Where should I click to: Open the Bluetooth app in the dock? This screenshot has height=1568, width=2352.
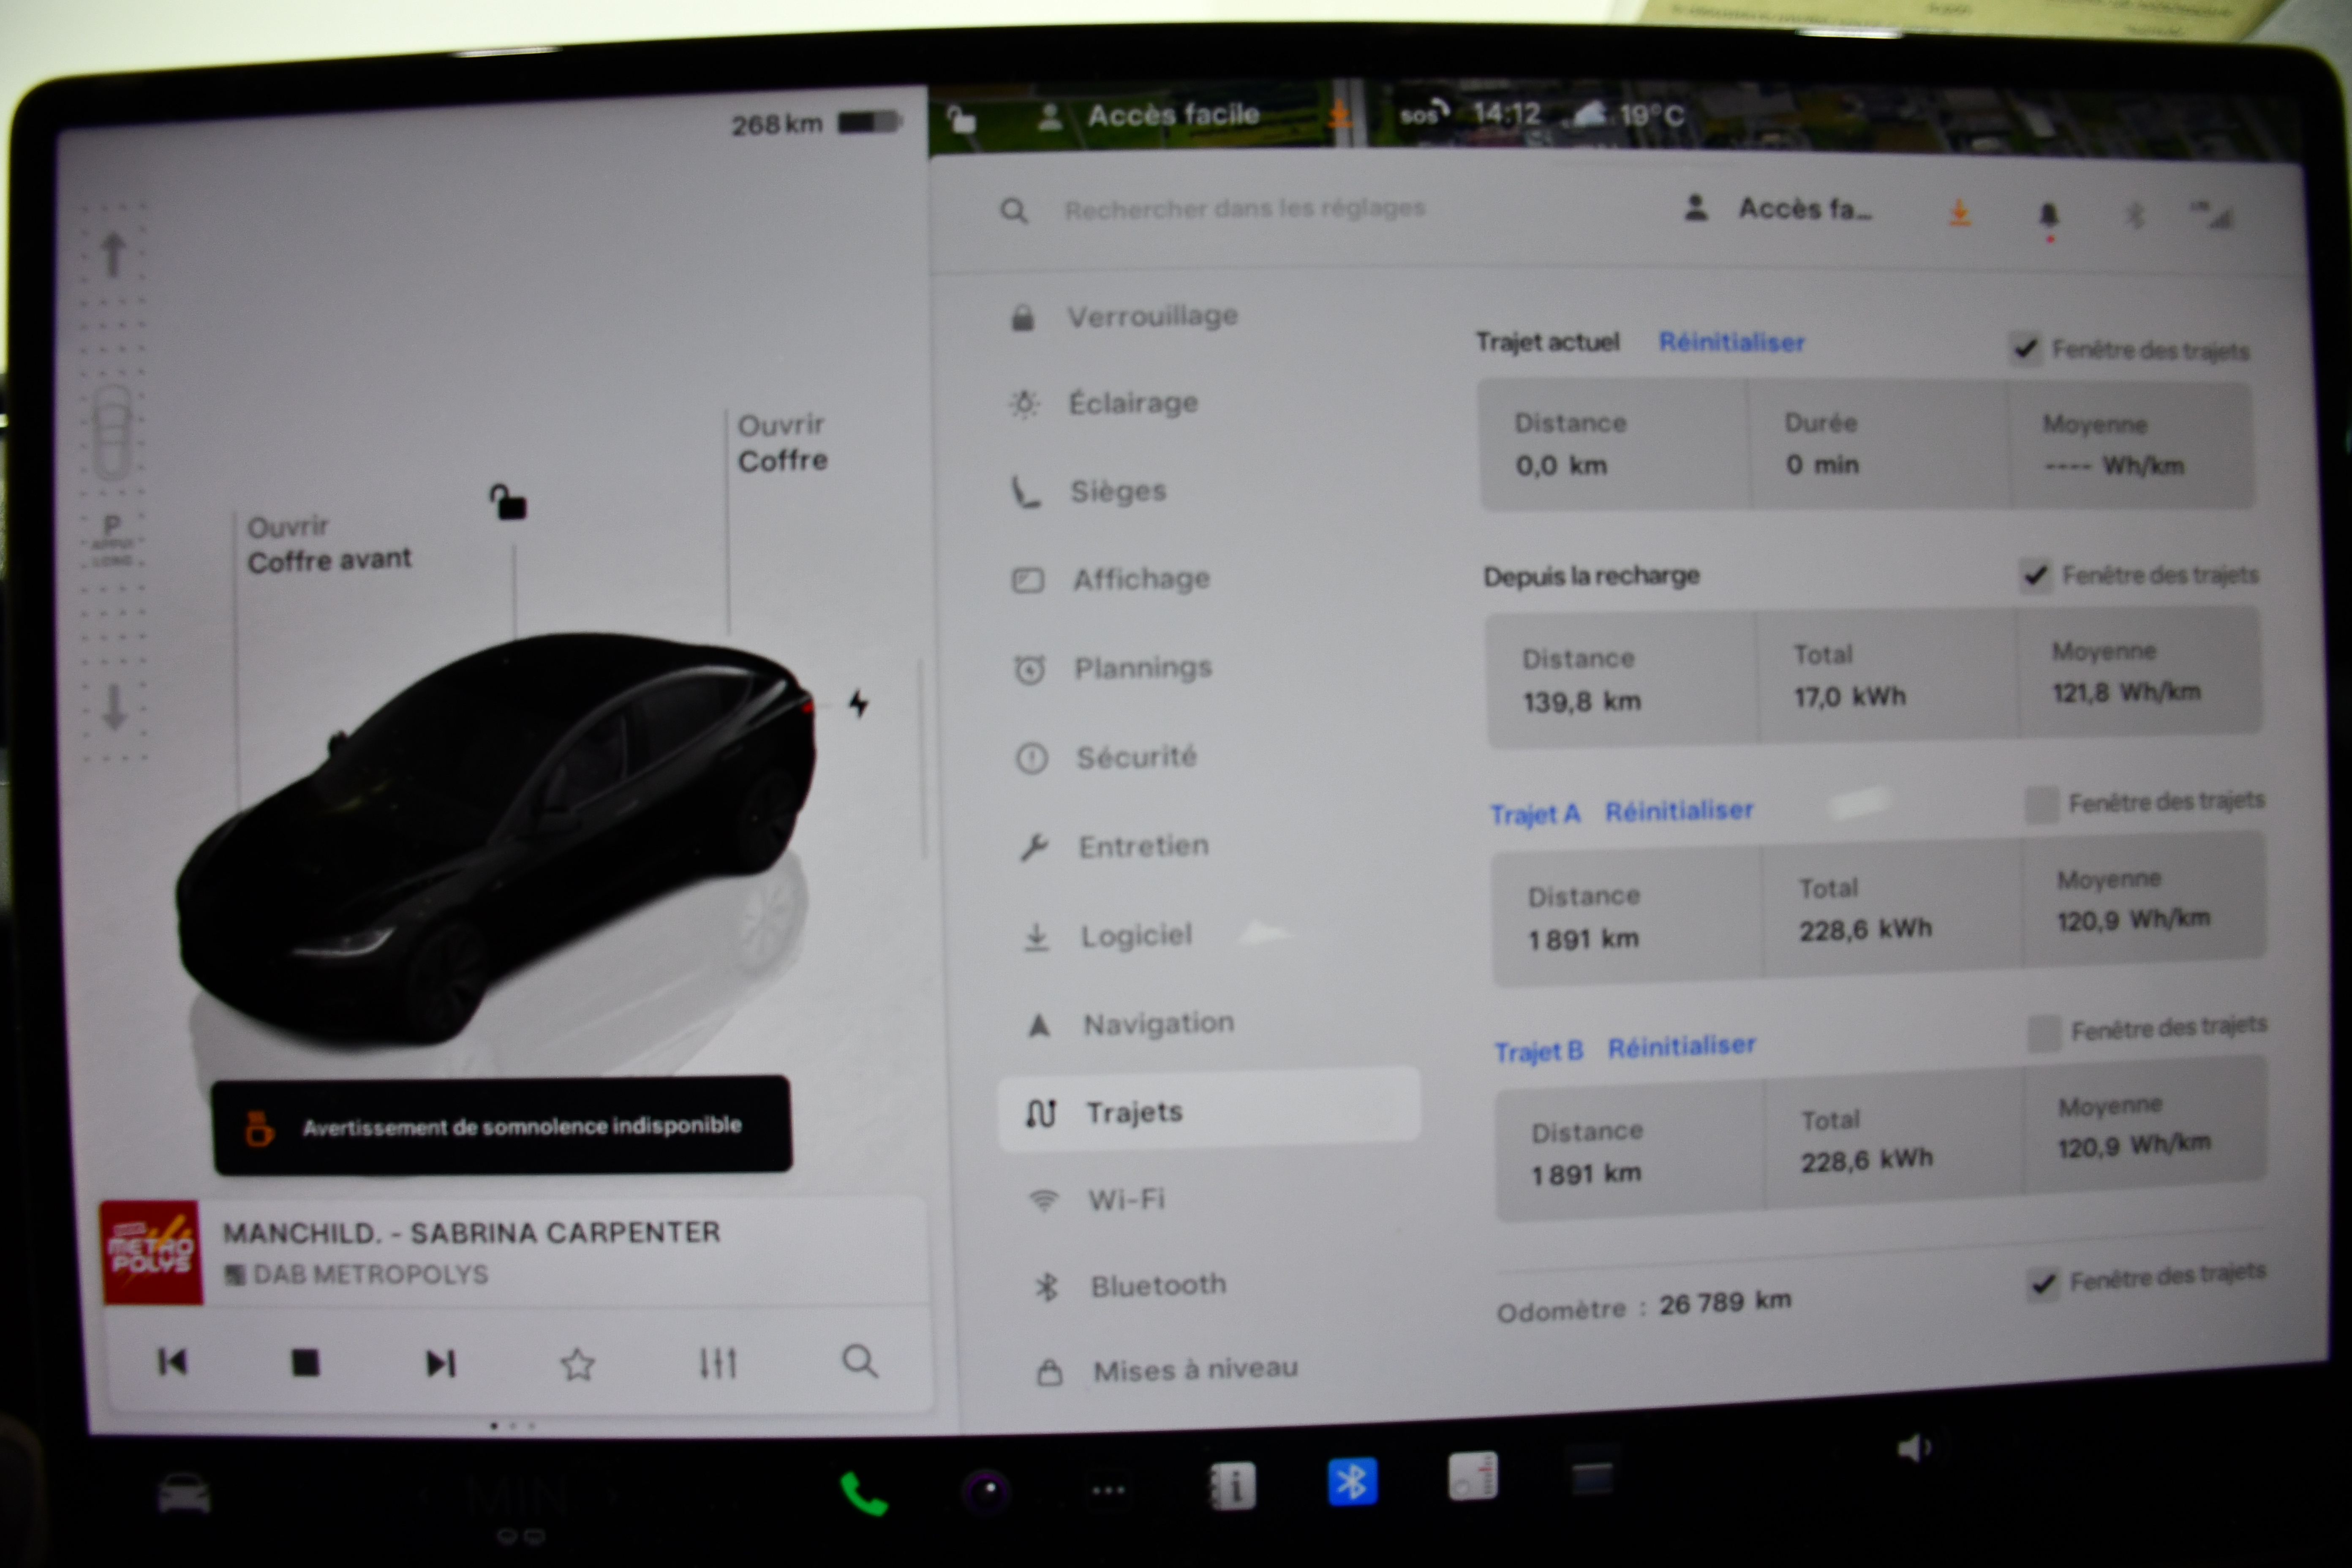1352,1482
